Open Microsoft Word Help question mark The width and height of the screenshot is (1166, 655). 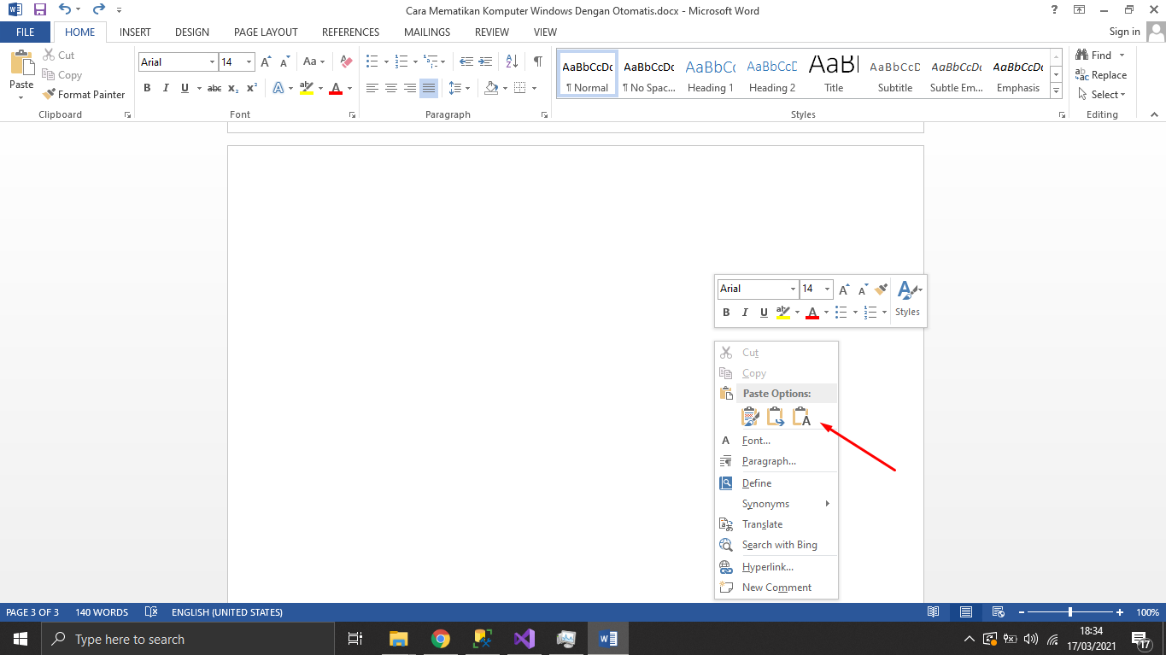(x=1055, y=10)
